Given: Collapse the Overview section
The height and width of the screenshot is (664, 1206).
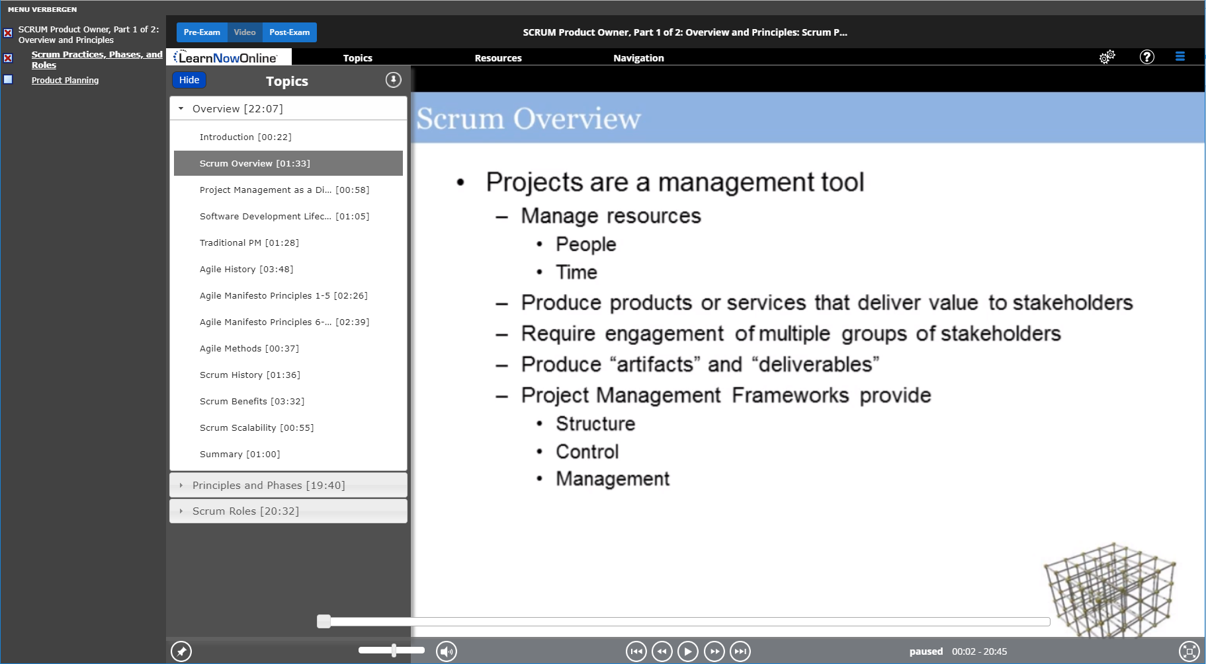Looking at the screenshot, I should click(181, 108).
